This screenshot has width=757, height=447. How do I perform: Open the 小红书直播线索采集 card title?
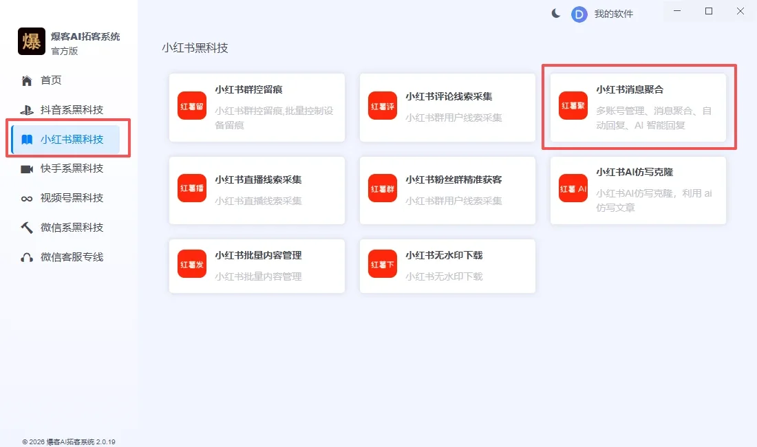point(258,180)
